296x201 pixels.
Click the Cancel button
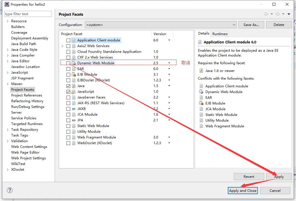(275, 191)
